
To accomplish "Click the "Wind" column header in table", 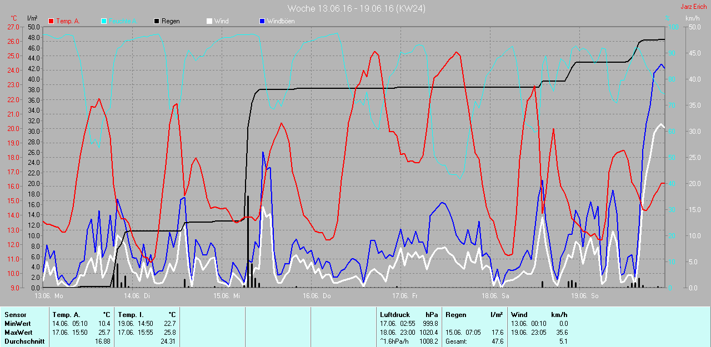I will point(519,315).
